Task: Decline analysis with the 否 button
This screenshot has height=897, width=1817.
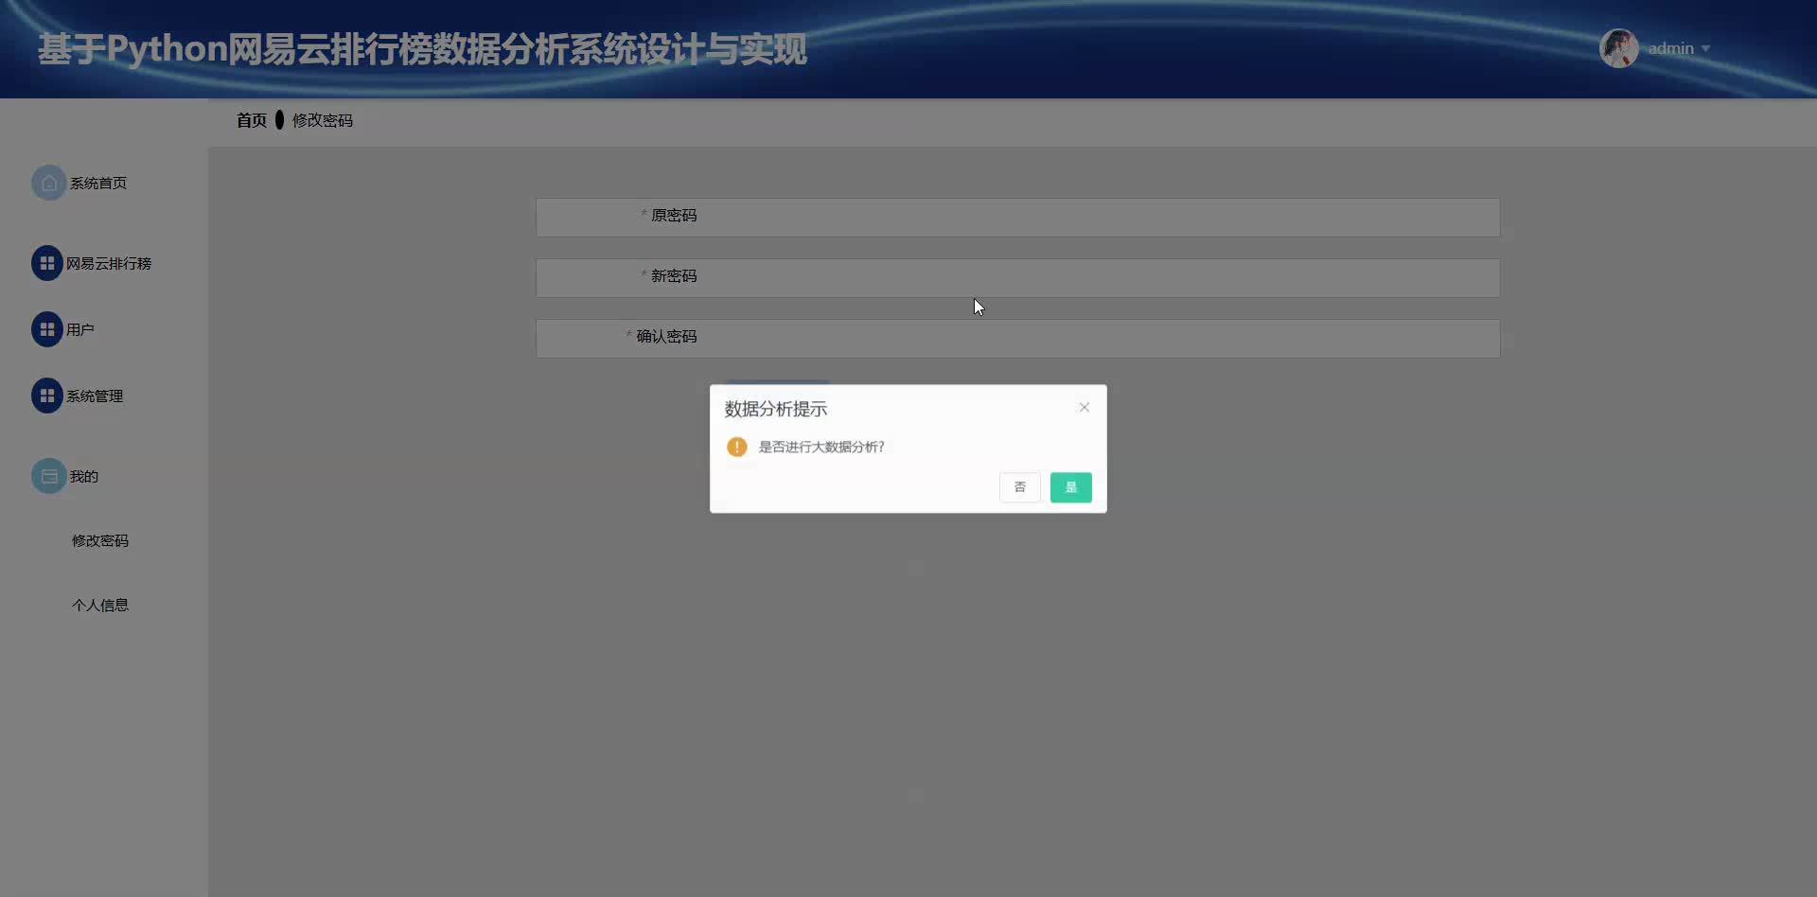Action: pyautogui.click(x=1019, y=486)
